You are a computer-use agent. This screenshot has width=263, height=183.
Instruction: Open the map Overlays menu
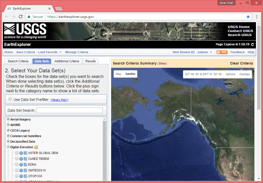pos(245,74)
